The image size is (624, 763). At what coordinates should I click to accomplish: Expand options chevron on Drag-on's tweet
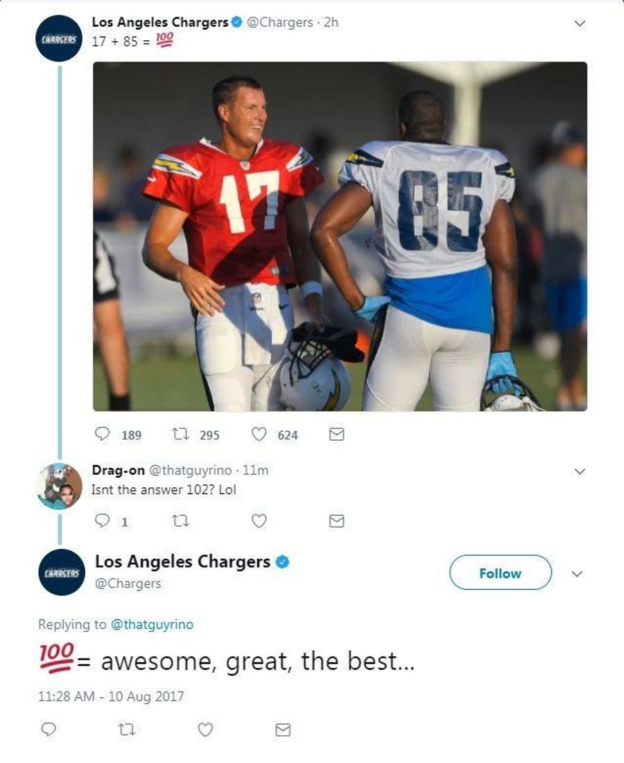coord(579,471)
